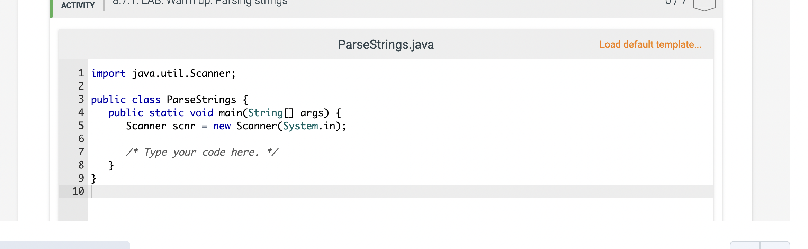Image resolution: width=808 pixels, height=249 pixels.
Task: Click the new keyword on line 5
Action: [x=221, y=126]
